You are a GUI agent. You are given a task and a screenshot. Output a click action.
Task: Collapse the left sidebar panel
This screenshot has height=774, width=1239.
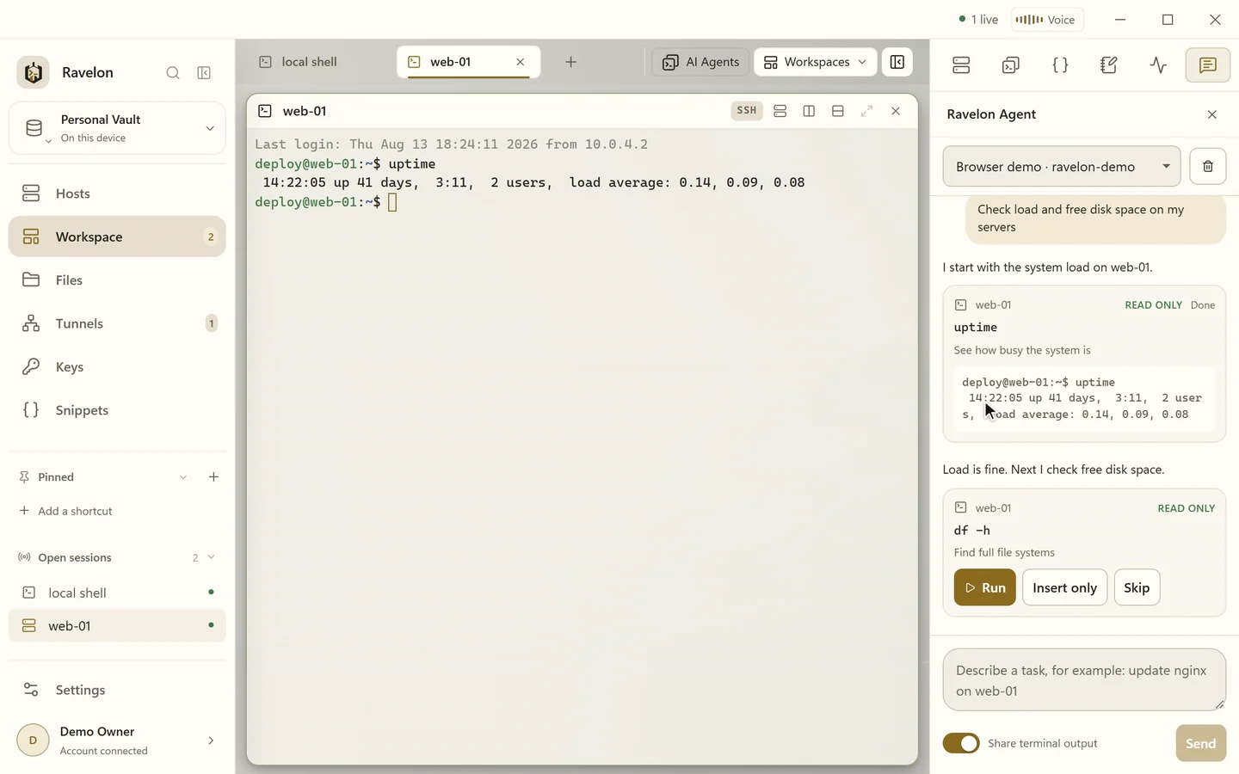point(204,73)
